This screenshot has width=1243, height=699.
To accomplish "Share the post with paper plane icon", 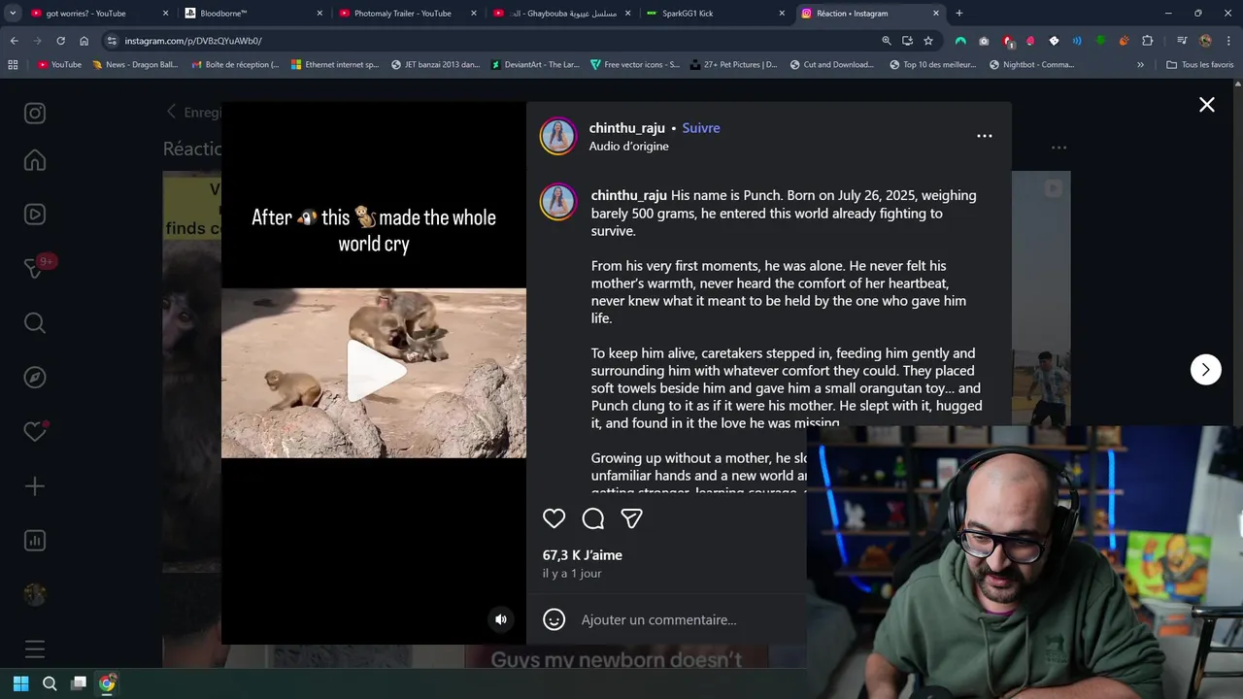I will [x=631, y=518].
